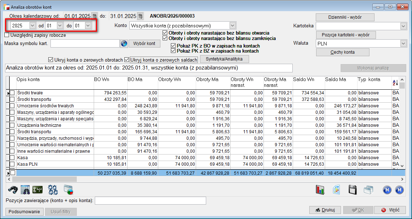Screen dimensions: 412x219
Task: Click the Saldo Wn column header
Action: [x=308, y=79]
